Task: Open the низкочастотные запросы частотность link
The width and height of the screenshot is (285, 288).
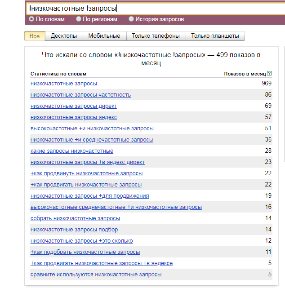Action: [80, 95]
